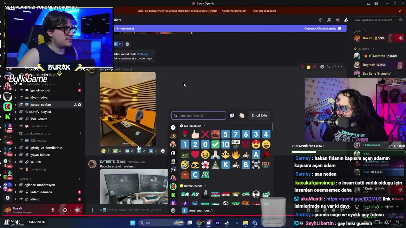
Task: Collapse the Sık kullanılan emoji section
Action: click(x=193, y=126)
